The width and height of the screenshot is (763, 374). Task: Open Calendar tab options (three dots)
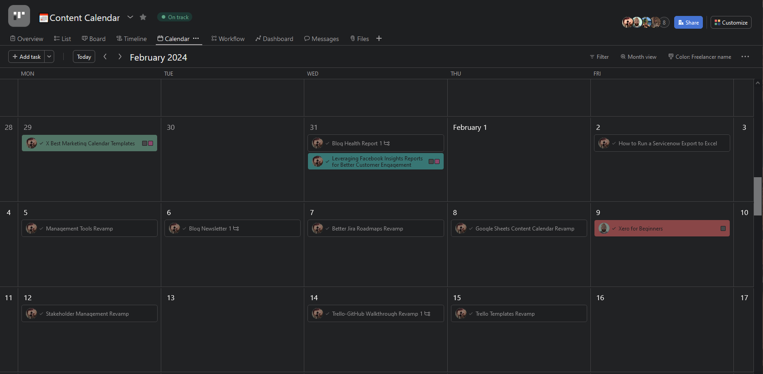point(196,38)
